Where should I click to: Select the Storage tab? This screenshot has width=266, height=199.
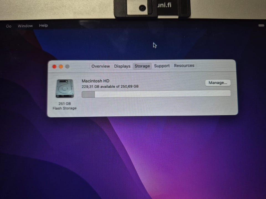pos(142,66)
